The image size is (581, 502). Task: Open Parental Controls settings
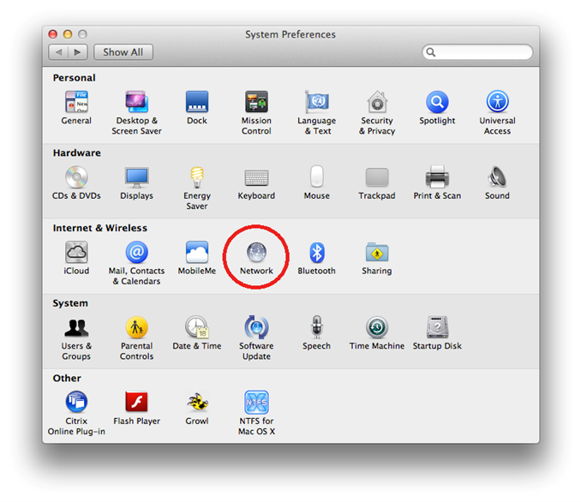[x=136, y=328]
